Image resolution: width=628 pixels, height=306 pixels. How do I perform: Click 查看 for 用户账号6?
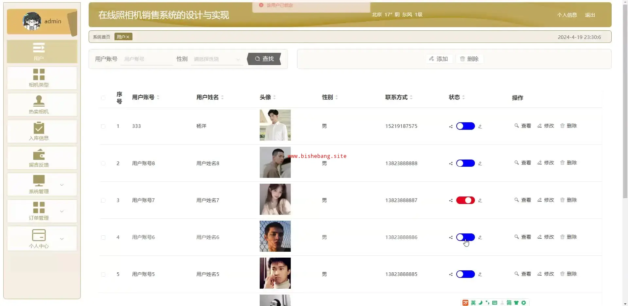point(523,237)
